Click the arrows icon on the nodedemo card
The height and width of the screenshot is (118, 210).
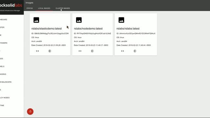(80, 51)
